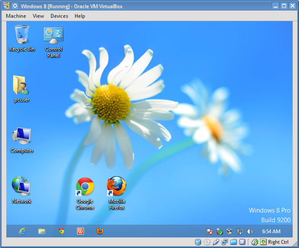Launch Google Chrome from desktop shortcut
The height and width of the screenshot is (248, 299).
[x=85, y=187]
